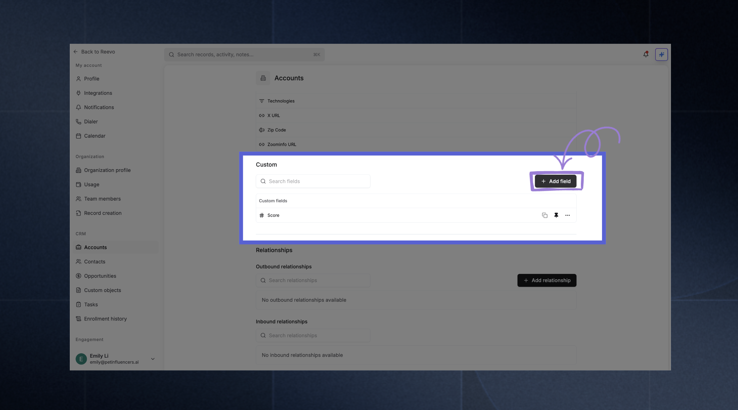Screen dimensions: 738x410
Task: Pin the Score custom field to the record
Action: pos(556,215)
